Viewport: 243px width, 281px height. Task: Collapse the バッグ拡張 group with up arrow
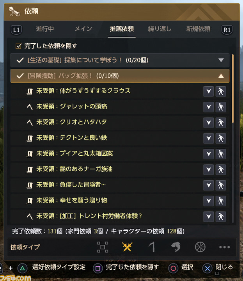(x=221, y=76)
